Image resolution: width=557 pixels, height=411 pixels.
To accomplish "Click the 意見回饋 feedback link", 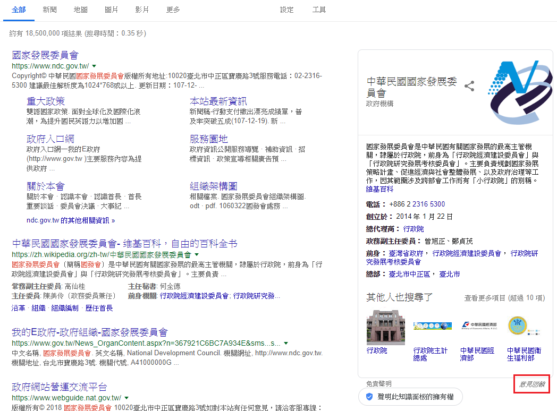I will tap(532, 384).
